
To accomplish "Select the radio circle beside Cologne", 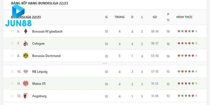I will pyautogui.click(x=12, y=43).
